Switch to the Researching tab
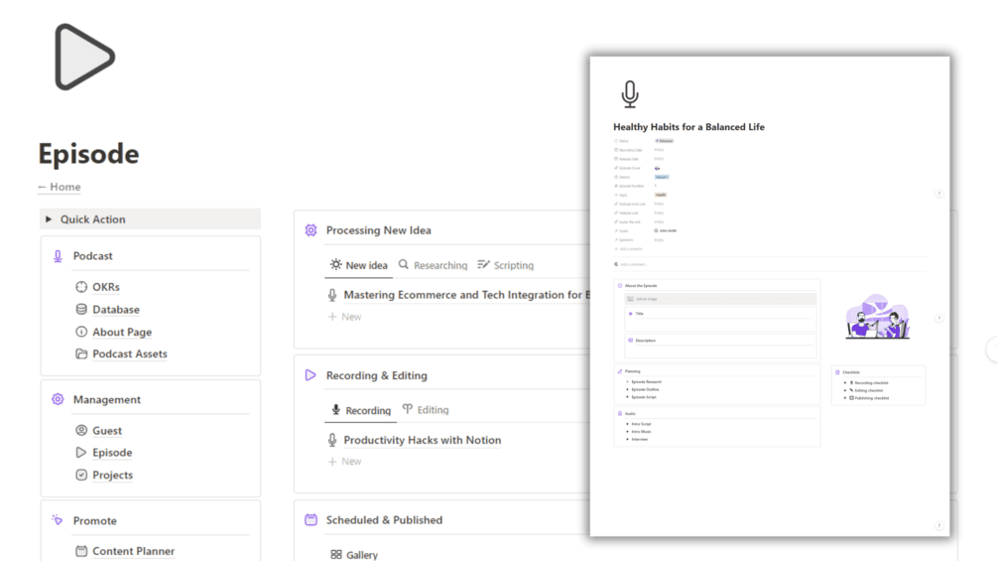Viewport: 997px width, 561px height. pos(433,265)
